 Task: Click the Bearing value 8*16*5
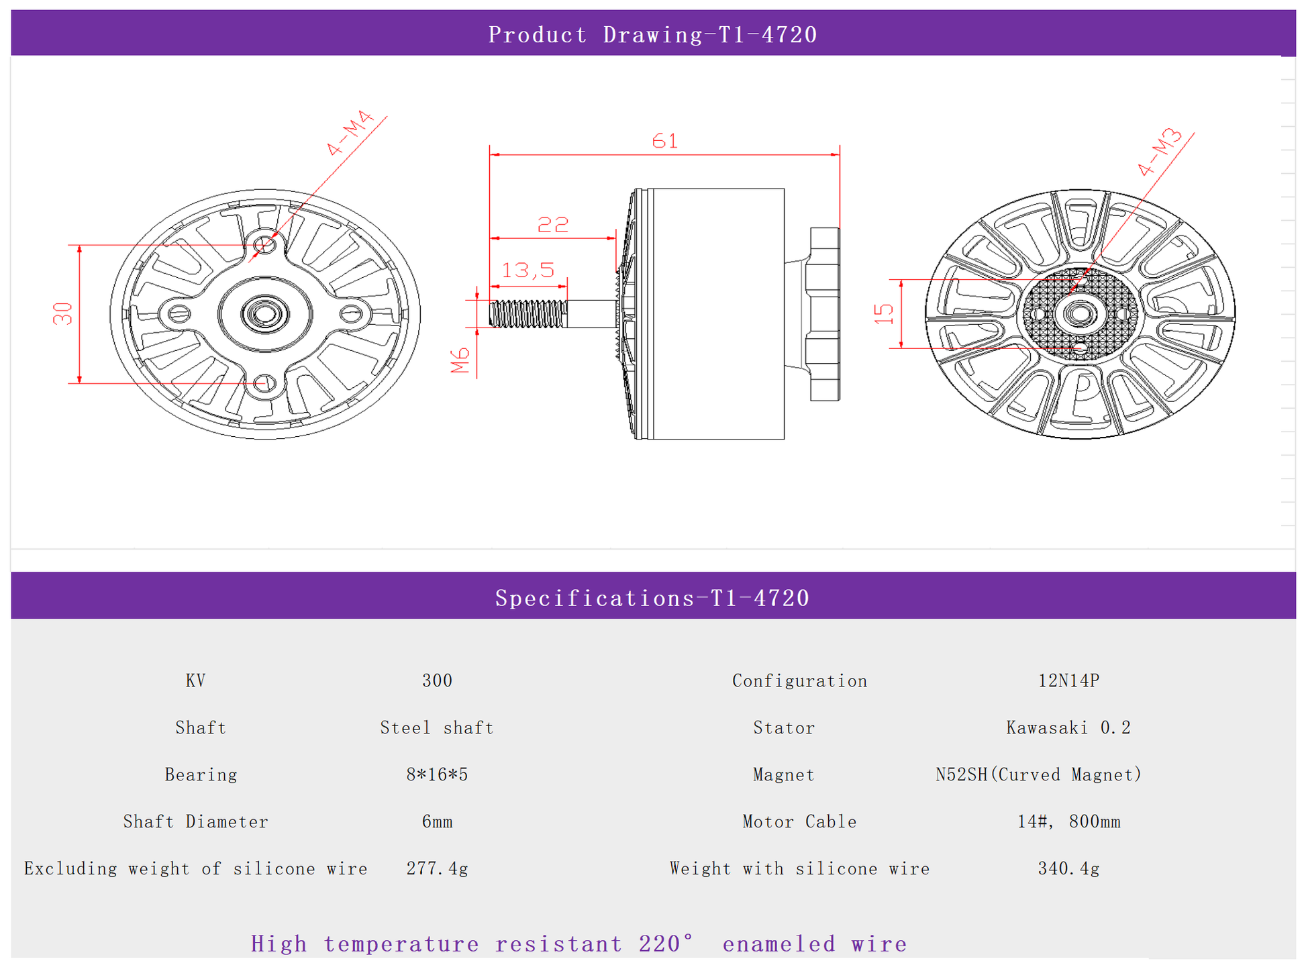pyautogui.click(x=437, y=774)
